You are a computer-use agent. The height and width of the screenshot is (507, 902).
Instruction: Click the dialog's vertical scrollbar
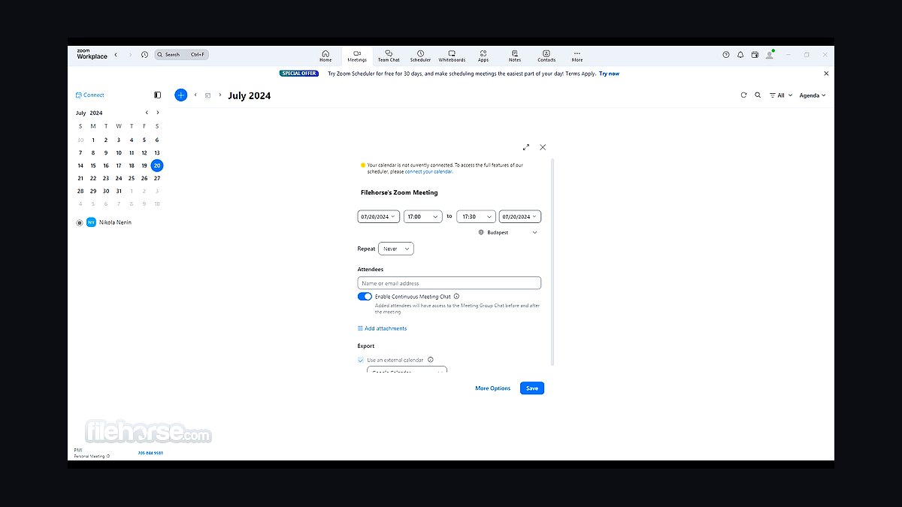(x=553, y=261)
